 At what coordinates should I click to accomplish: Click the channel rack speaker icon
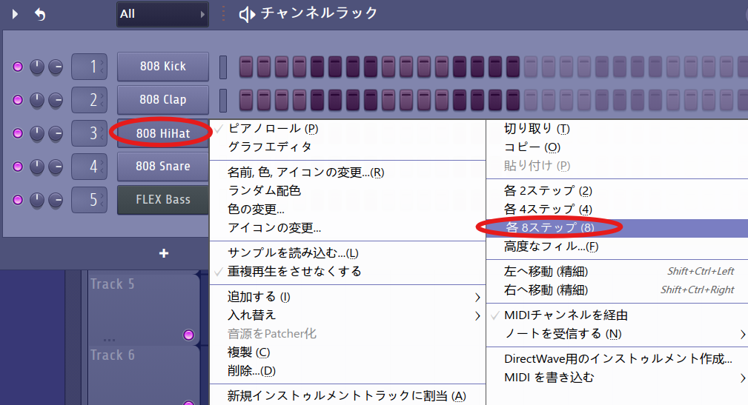(247, 14)
